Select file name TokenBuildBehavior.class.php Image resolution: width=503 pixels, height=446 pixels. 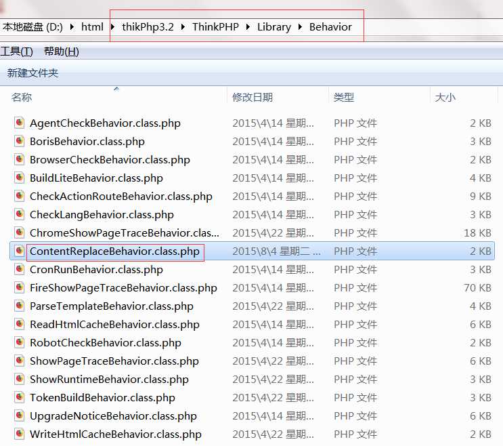click(102, 397)
